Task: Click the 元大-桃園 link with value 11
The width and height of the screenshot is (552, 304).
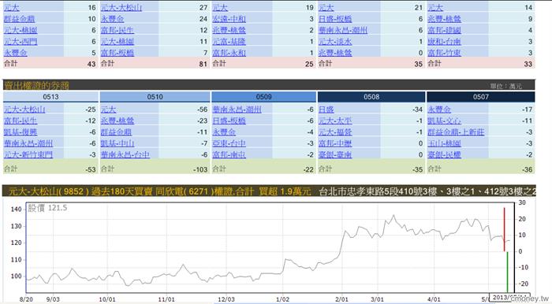Action: coord(117,42)
